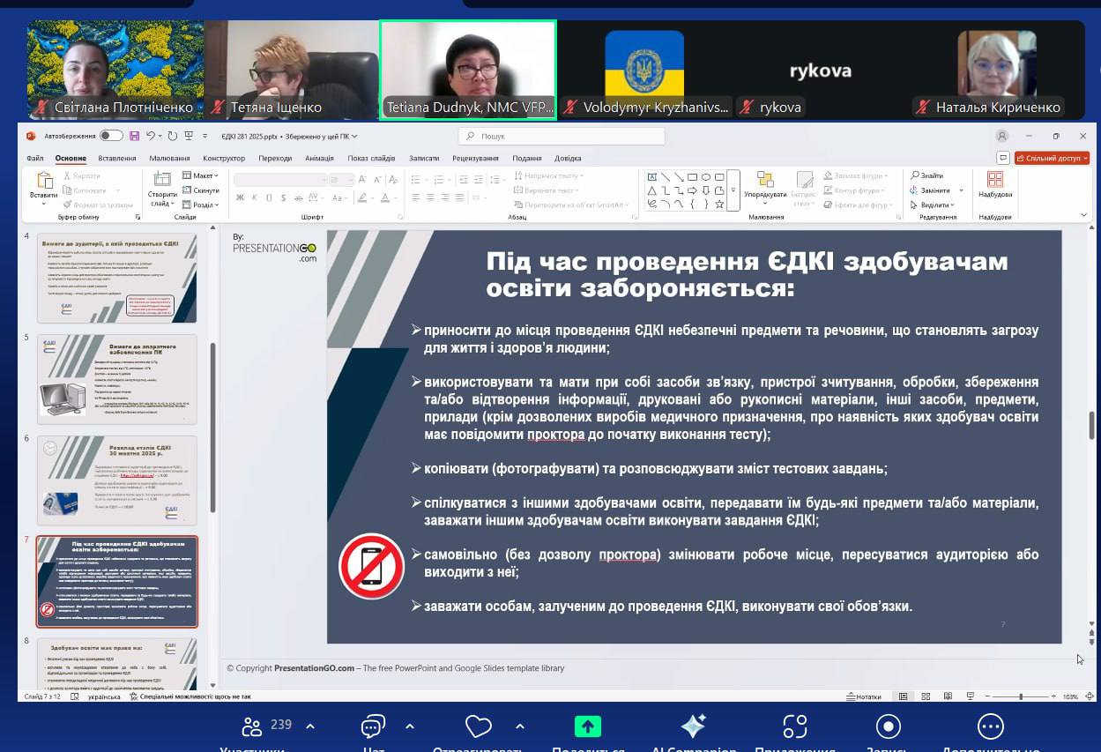The height and width of the screenshot is (752, 1101).
Task: Select slide 6 thumbnail
Action: pos(117,480)
